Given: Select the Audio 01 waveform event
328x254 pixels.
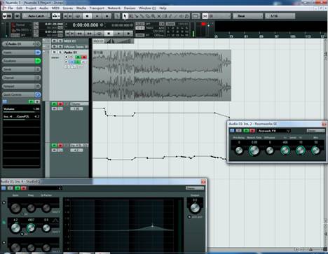Looking at the screenshot, I should [162, 76].
